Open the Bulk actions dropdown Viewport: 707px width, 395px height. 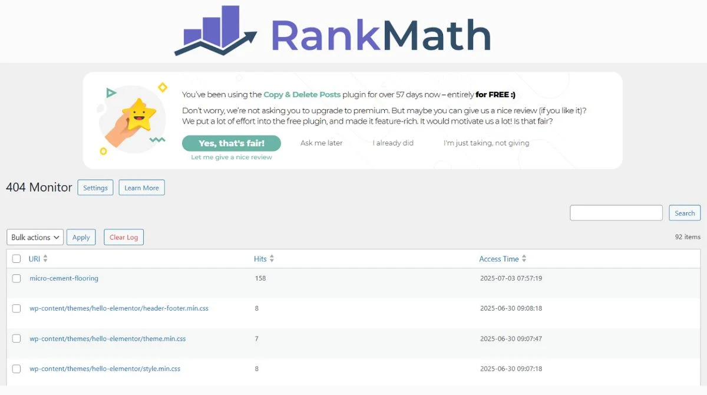35,237
